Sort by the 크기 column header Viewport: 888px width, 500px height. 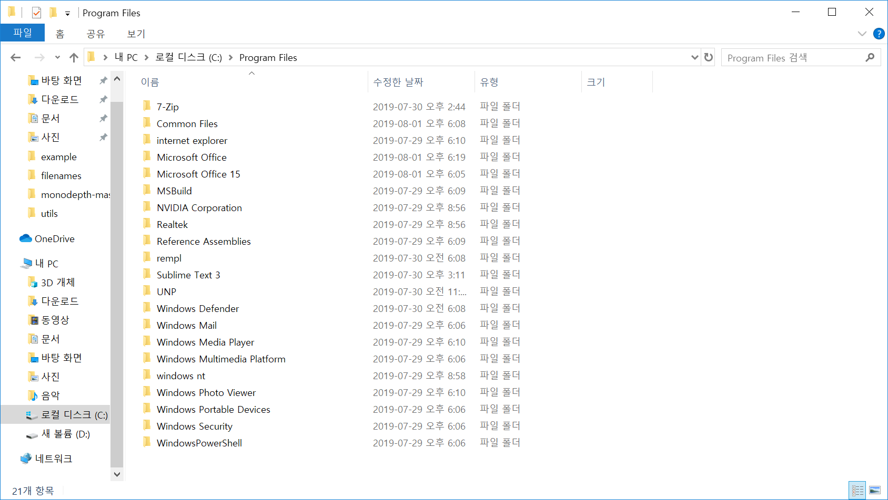[596, 82]
